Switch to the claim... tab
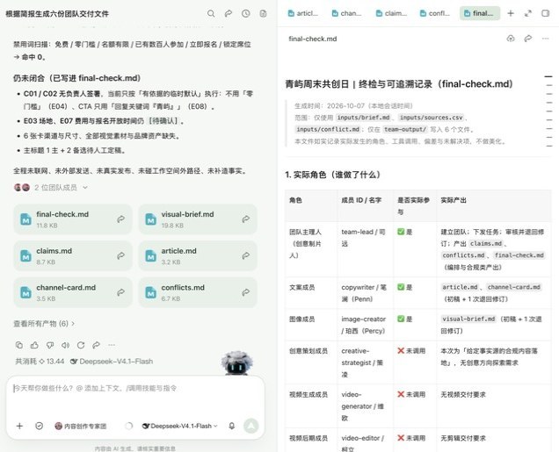Screen dimensions: 559x452 click(x=391, y=13)
